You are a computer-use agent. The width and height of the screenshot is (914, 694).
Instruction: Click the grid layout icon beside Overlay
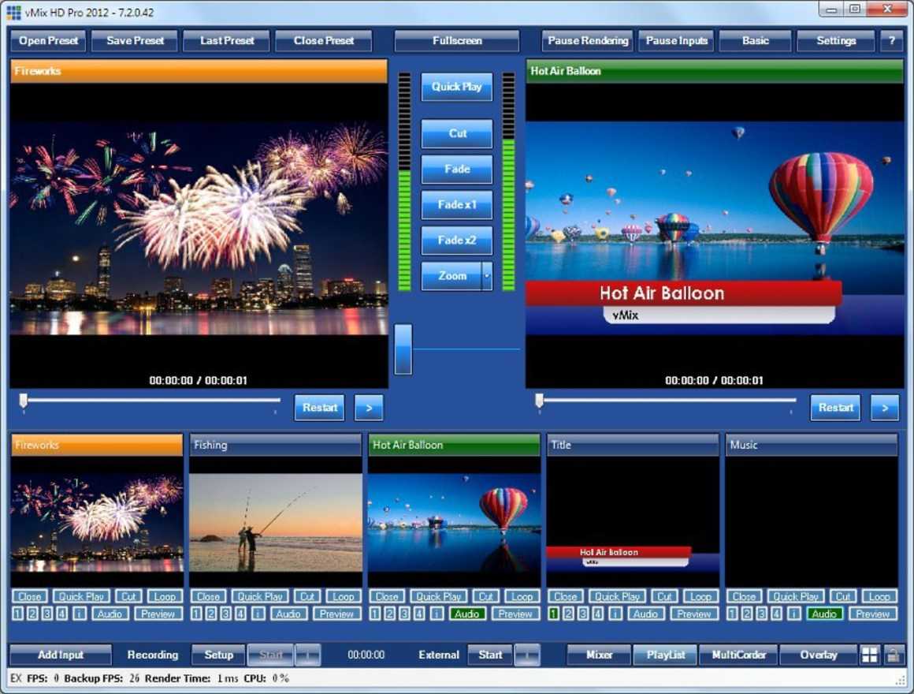tap(870, 655)
